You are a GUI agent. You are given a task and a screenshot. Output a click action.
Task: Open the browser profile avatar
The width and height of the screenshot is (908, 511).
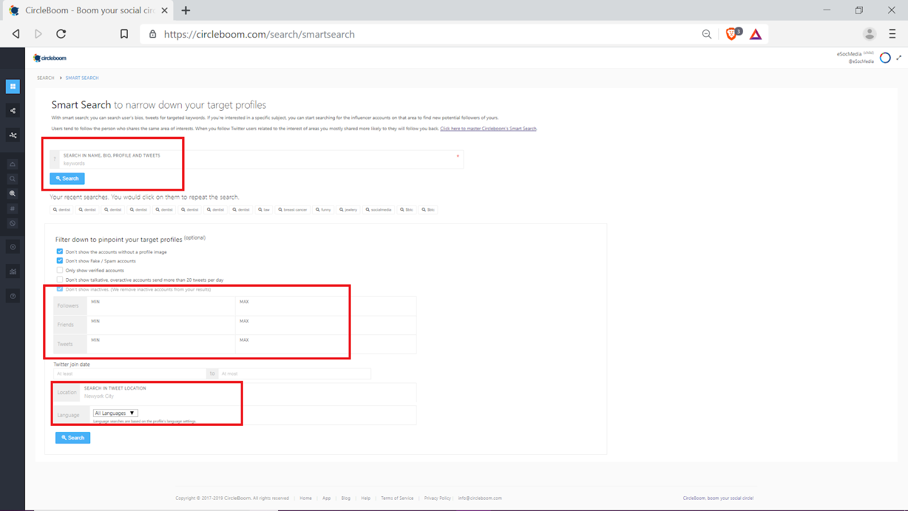tap(869, 34)
